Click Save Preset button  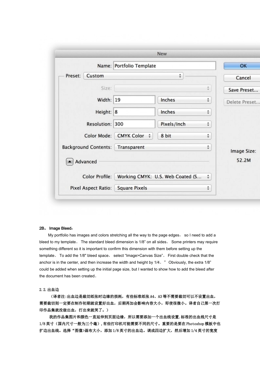[242, 90]
